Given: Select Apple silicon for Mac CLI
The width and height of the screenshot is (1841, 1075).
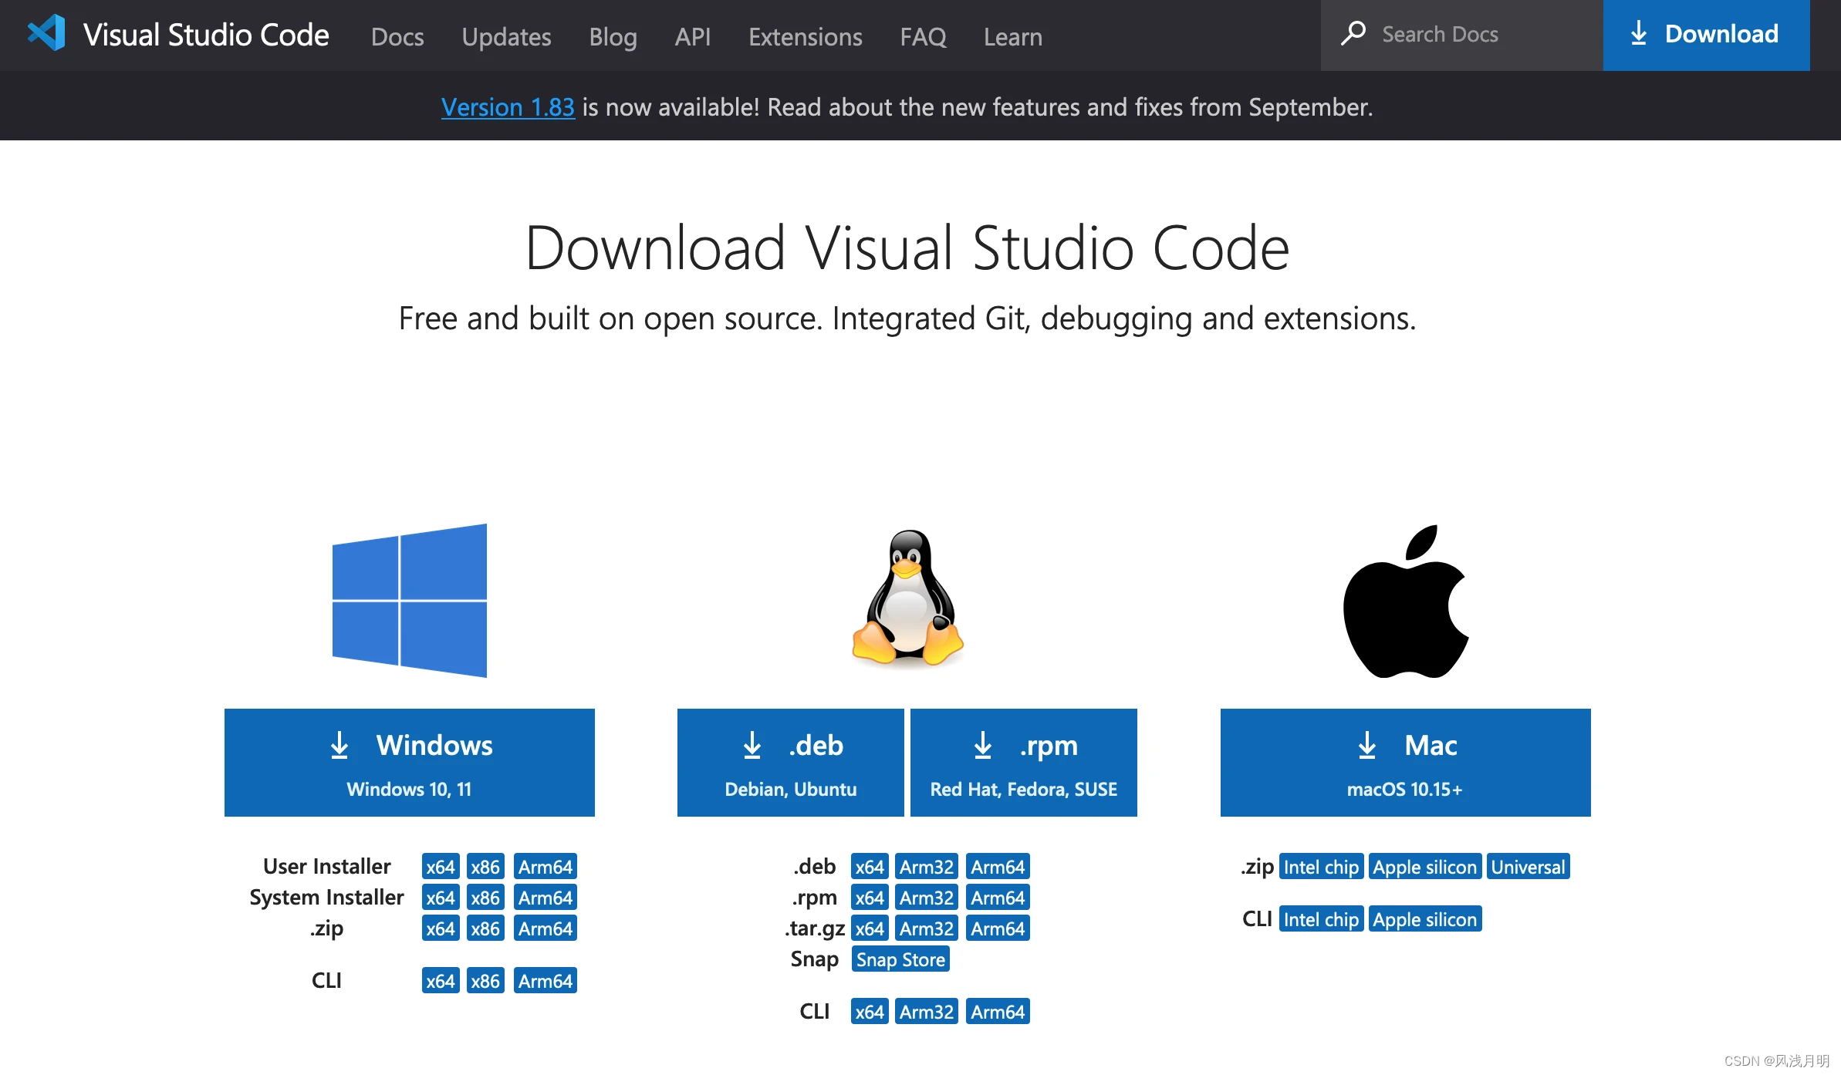Looking at the screenshot, I should (1425, 919).
